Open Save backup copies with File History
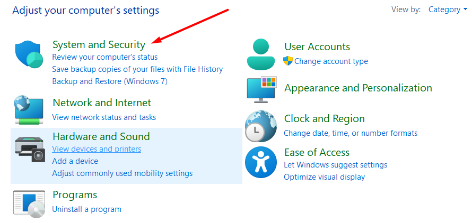 [137, 69]
